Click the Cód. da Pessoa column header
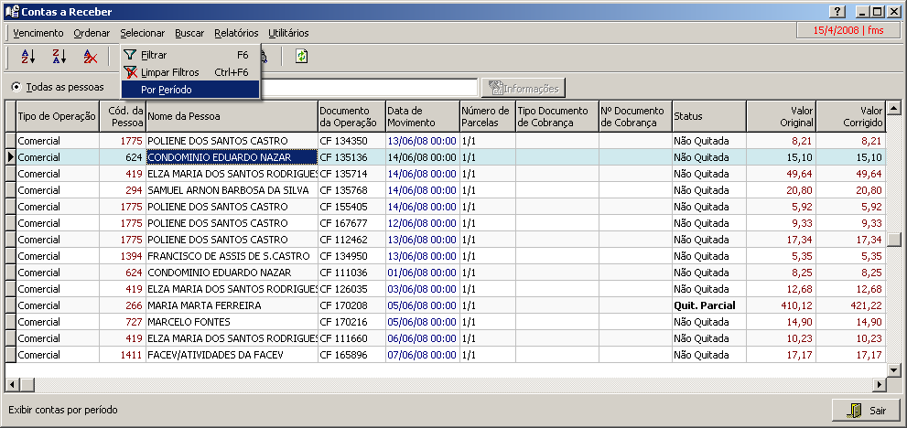This screenshot has height=428, width=907. pos(123,116)
